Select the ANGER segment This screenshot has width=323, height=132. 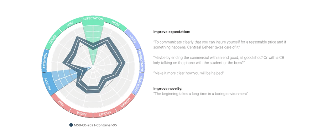click(81, 113)
